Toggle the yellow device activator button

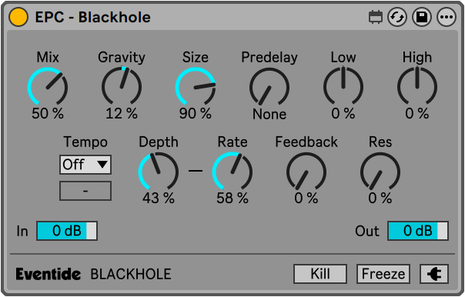[18, 17]
